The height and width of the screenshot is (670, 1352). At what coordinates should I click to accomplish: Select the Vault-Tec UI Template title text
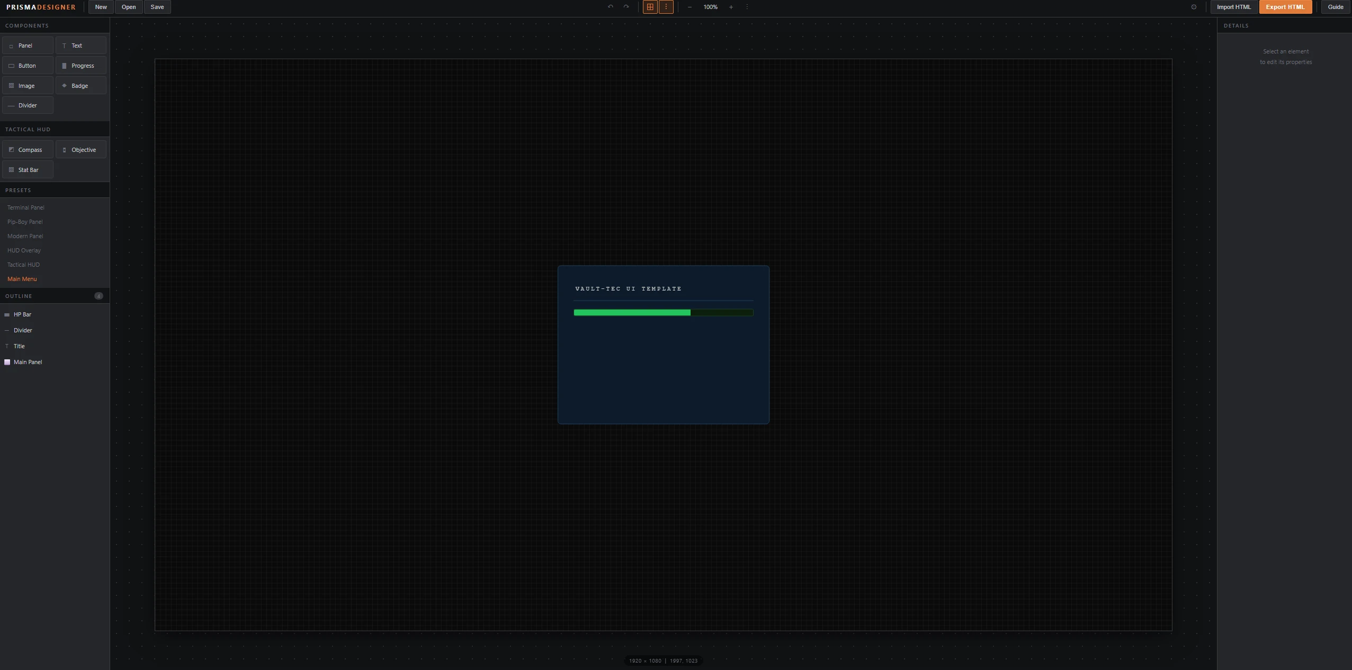[x=628, y=288]
